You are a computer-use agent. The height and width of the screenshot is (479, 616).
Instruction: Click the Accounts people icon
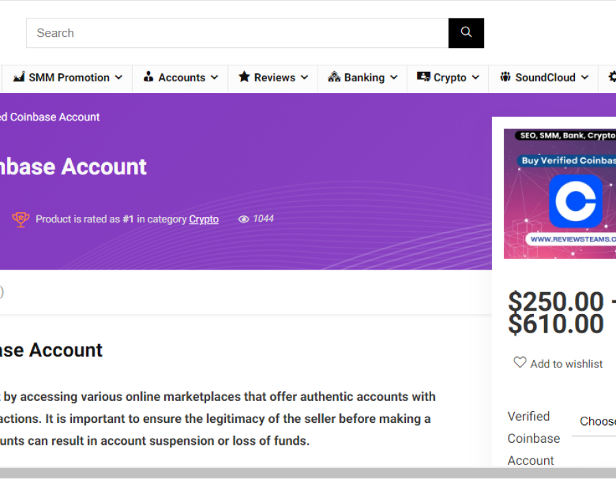click(149, 77)
